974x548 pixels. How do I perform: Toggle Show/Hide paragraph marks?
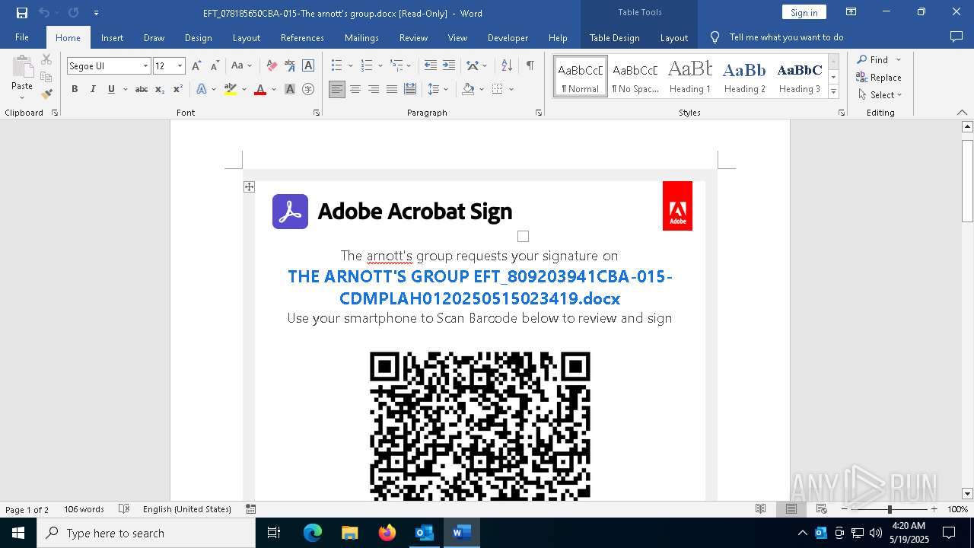[x=530, y=66]
